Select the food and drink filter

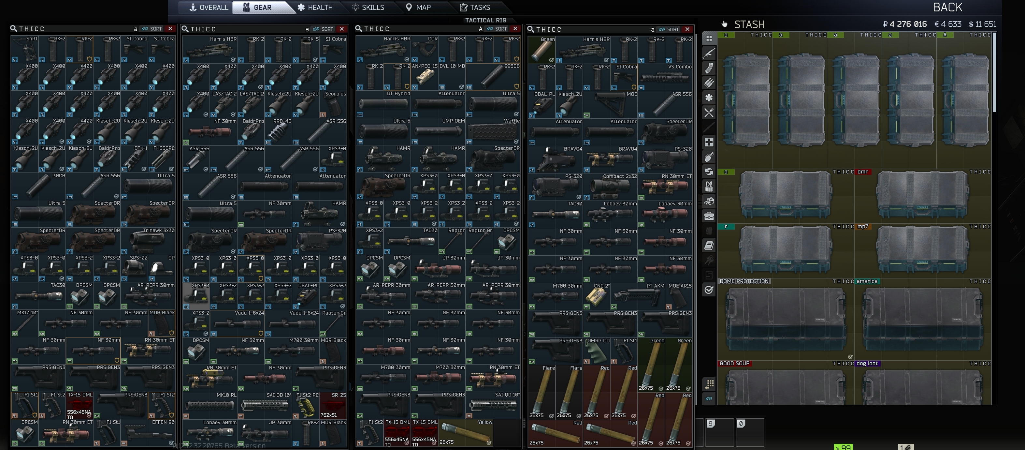pos(709,113)
